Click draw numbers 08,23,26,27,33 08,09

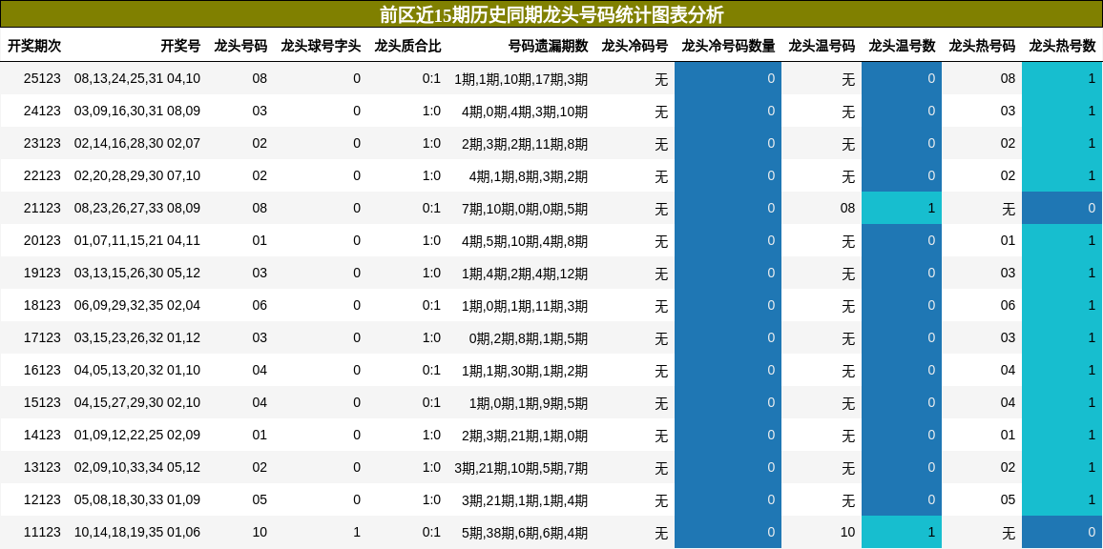137,208
